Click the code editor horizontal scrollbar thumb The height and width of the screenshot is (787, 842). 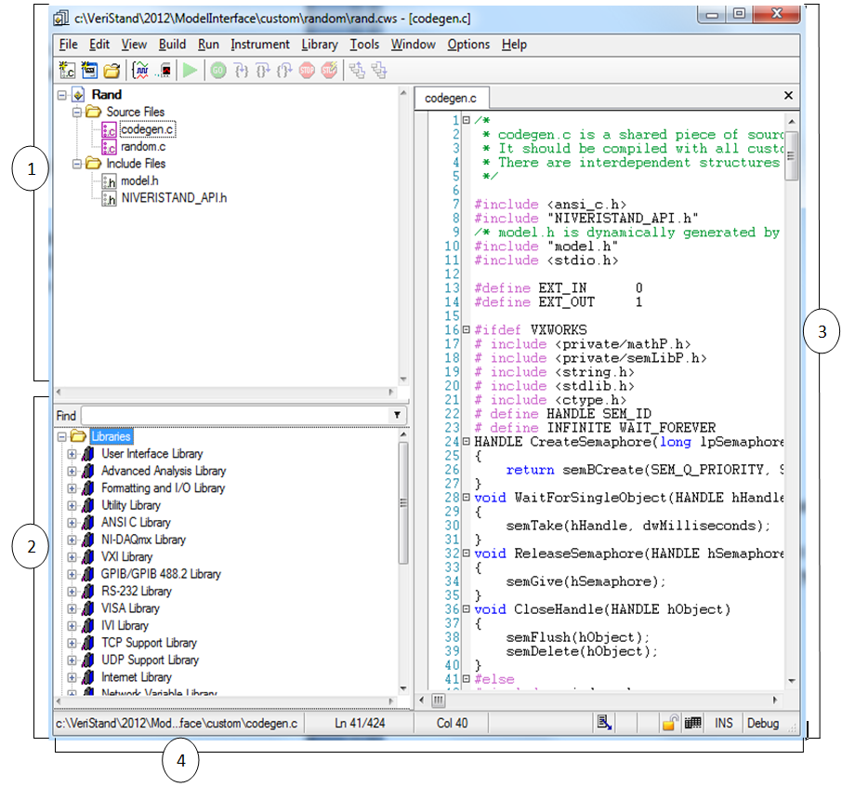point(438,699)
